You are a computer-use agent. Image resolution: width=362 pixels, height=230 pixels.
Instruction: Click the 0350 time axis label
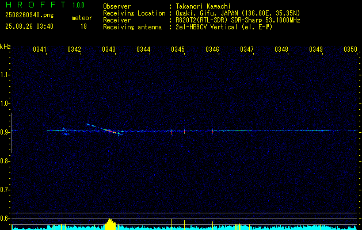pos(350,49)
